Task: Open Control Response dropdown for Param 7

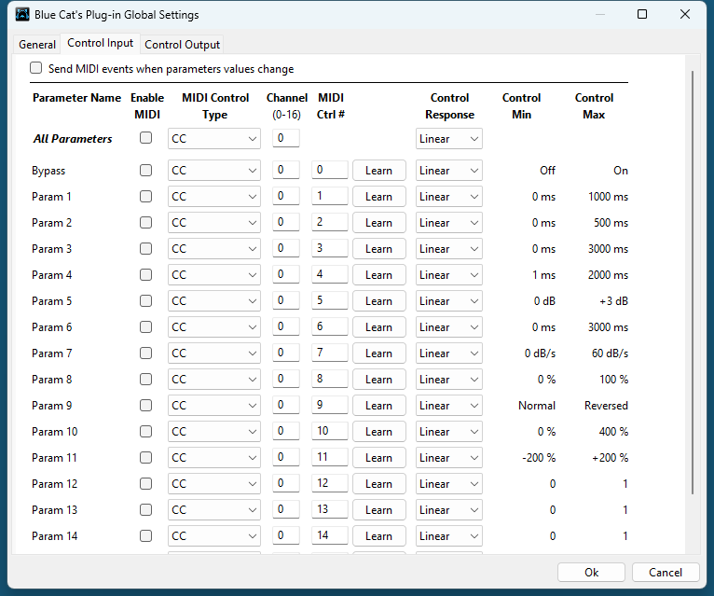Action: [x=448, y=353]
